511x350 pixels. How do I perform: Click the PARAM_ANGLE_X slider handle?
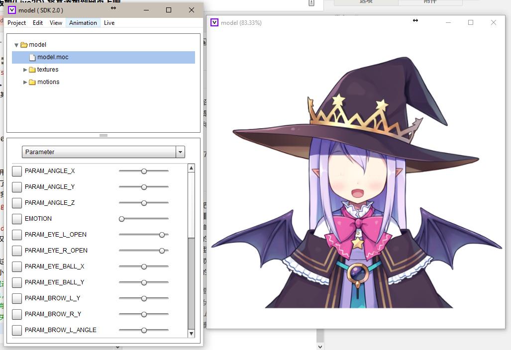point(144,171)
